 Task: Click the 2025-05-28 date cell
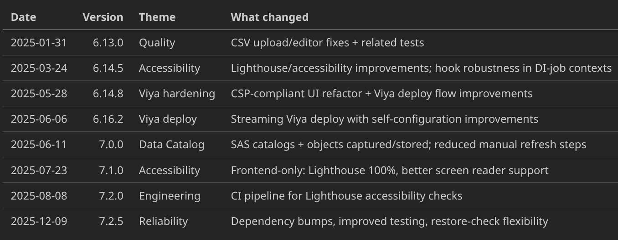(x=39, y=94)
